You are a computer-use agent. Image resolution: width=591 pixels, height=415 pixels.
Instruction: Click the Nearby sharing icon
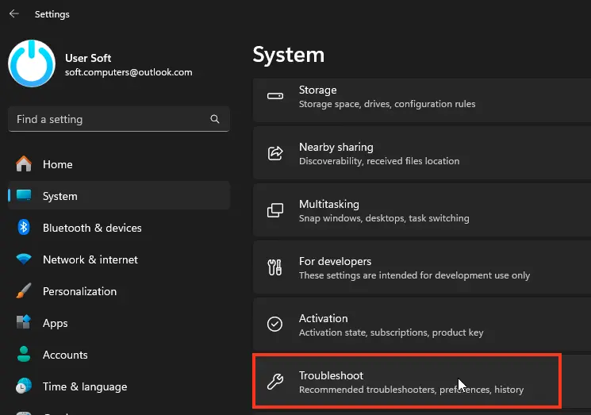click(x=275, y=153)
